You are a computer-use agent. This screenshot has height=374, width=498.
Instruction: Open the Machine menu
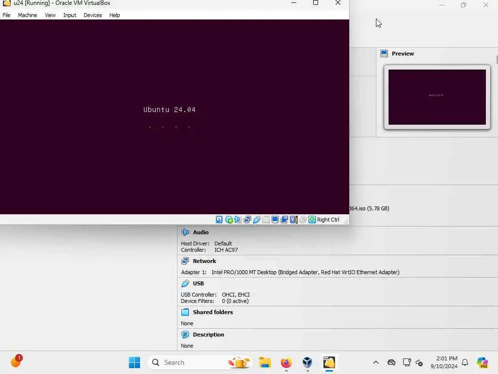[x=27, y=15]
